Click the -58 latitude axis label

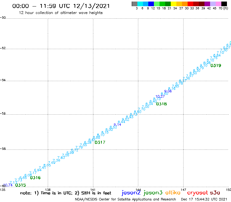pos(3,149)
